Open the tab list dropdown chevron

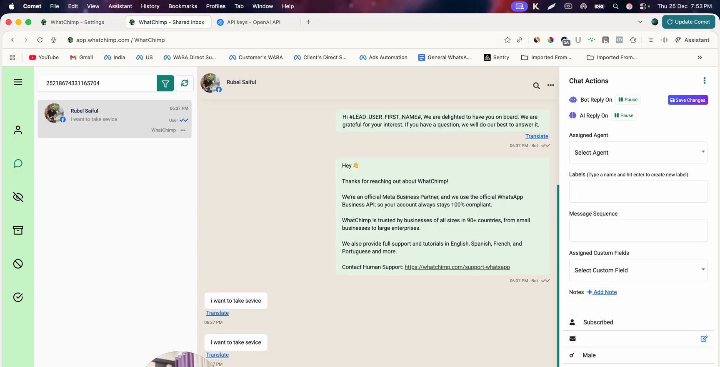(x=640, y=22)
